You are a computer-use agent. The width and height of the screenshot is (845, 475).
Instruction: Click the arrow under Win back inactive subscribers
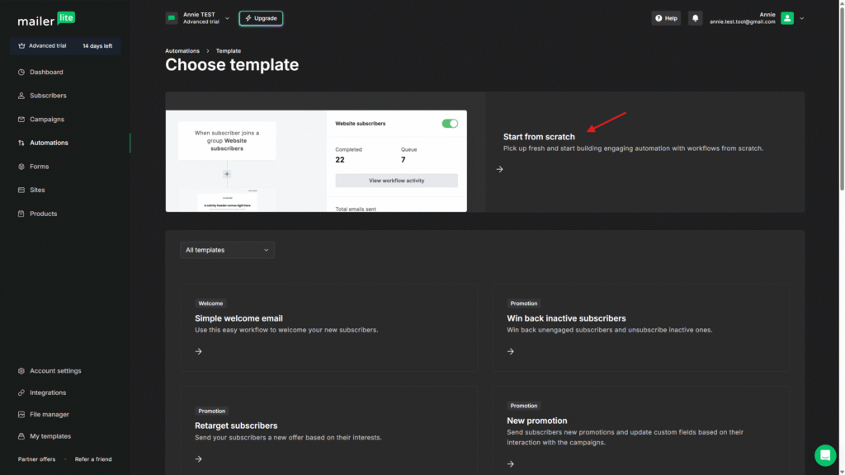[x=511, y=351]
